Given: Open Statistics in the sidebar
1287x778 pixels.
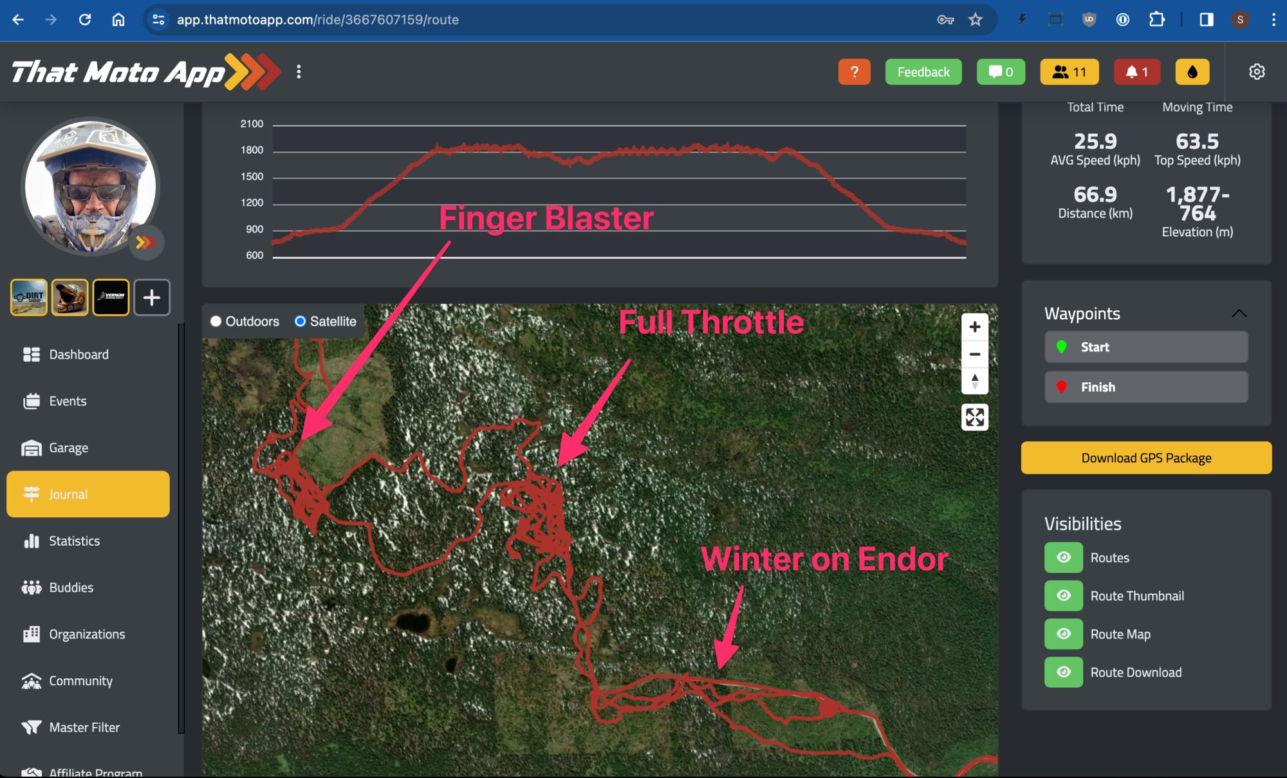Looking at the screenshot, I should pyautogui.click(x=74, y=541).
